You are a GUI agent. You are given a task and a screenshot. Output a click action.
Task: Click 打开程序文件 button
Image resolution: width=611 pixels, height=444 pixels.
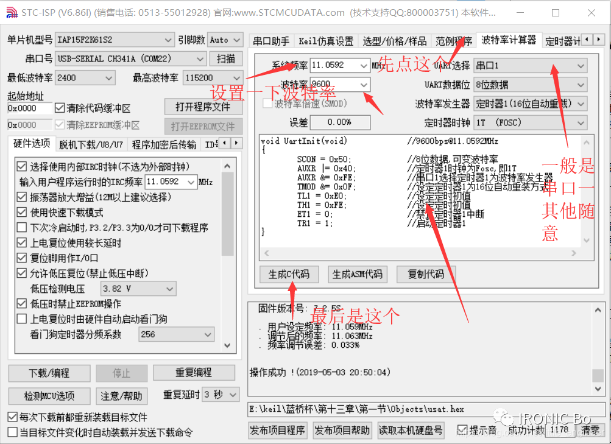[203, 107]
